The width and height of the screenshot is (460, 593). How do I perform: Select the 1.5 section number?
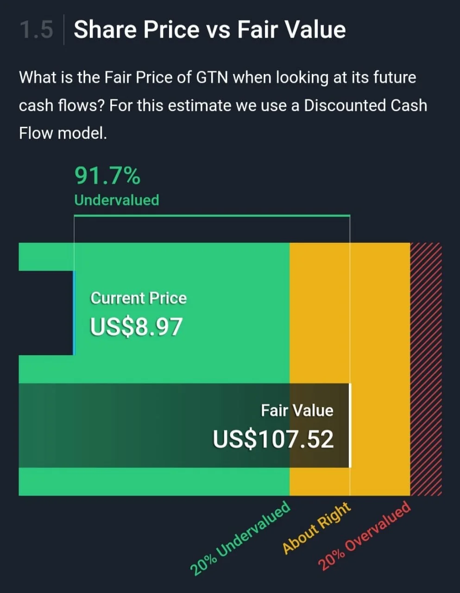click(37, 30)
